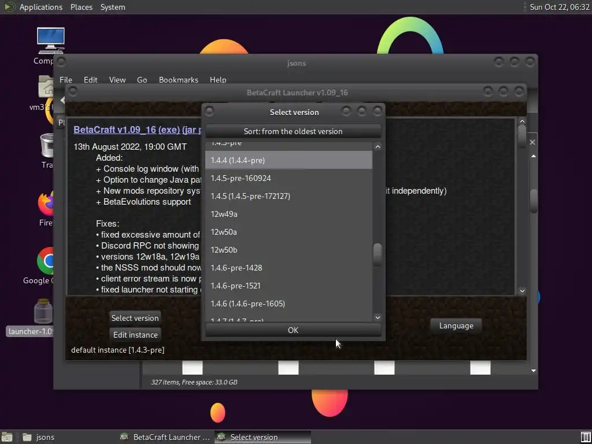Click the back arrow in the jsons window
The image size is (592, 444).
coord(62,100)
